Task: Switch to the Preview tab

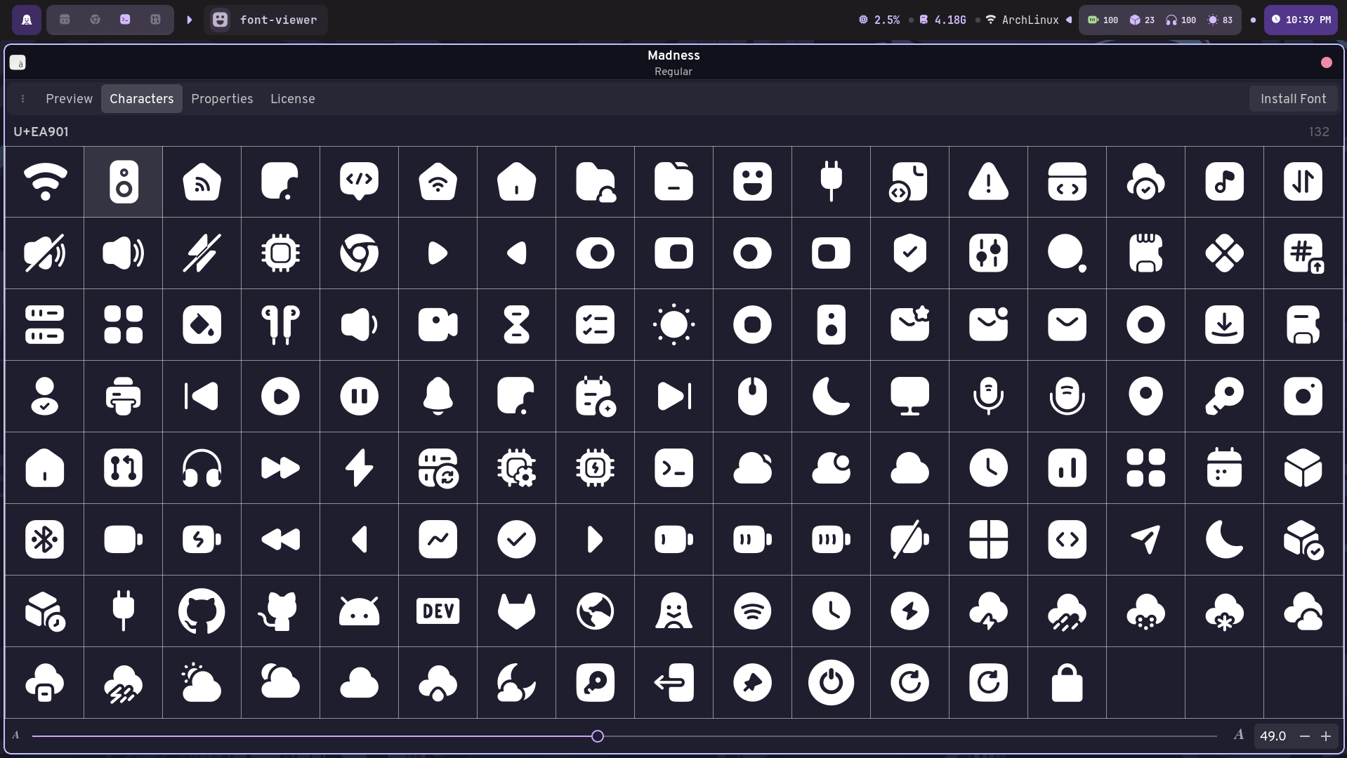Action: [69, 99]
